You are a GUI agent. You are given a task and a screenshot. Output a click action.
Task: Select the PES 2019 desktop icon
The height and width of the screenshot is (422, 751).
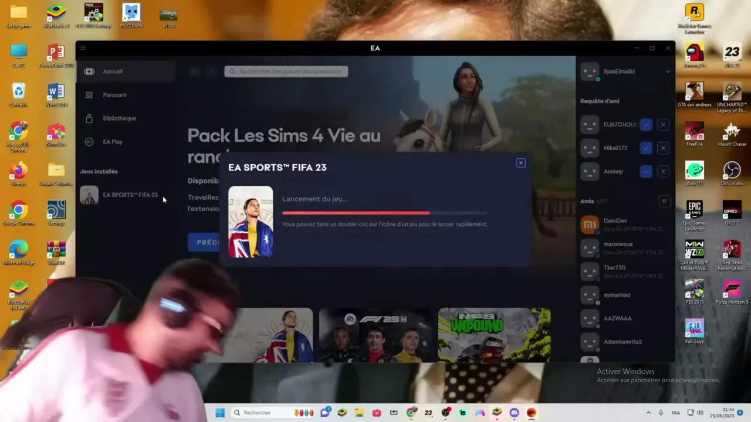(x=695, y=292)
